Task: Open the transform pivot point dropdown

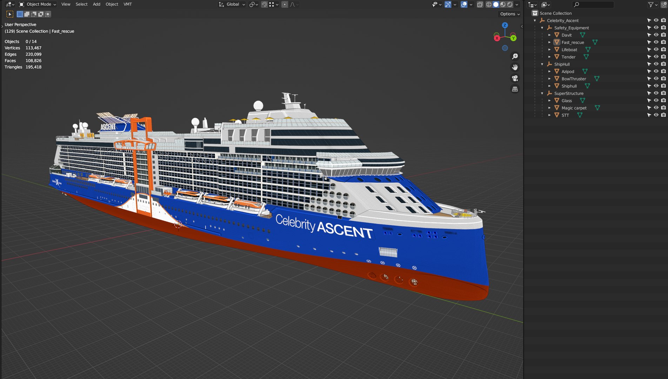Action: tap(254, 4)
